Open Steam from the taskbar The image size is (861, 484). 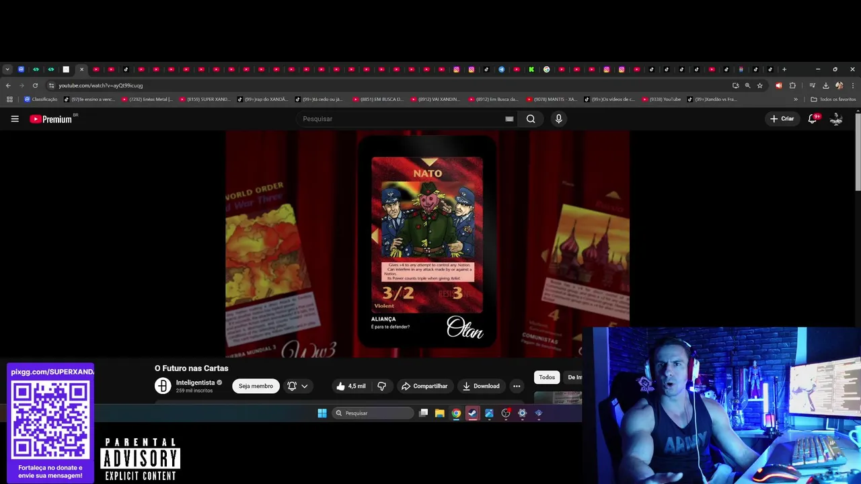tap(472, 413)
